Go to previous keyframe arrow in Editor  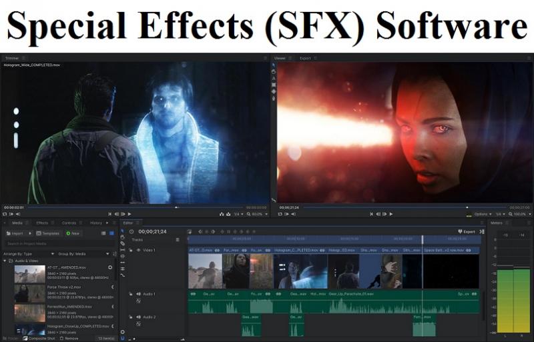[x=200, y=231]
